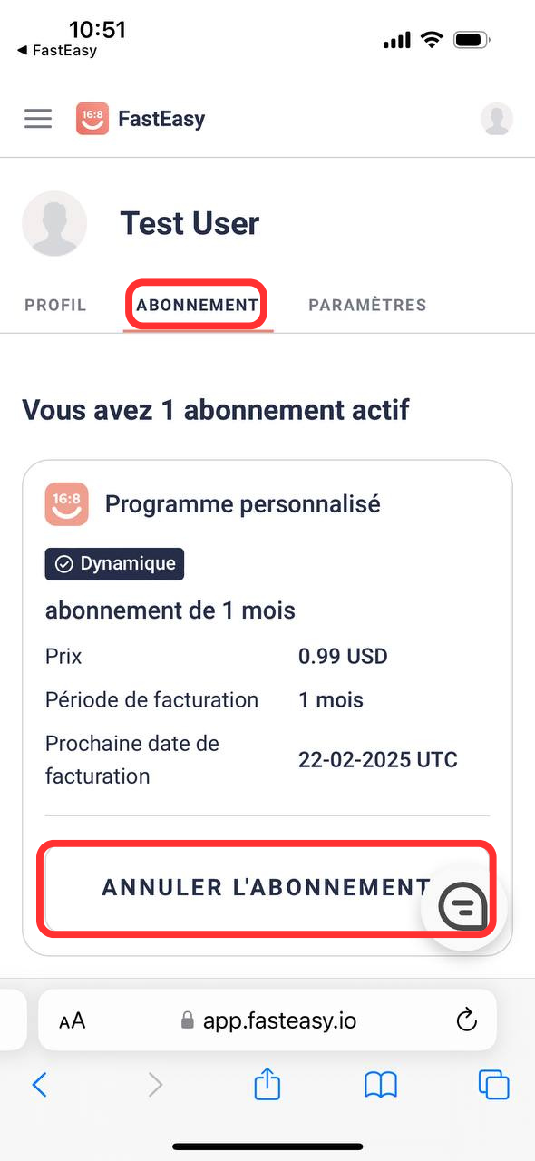Tap the Programme personnalisé plan icon
Screen dimensions: 535x1161
pyautogui.click(x=67, y=503)
